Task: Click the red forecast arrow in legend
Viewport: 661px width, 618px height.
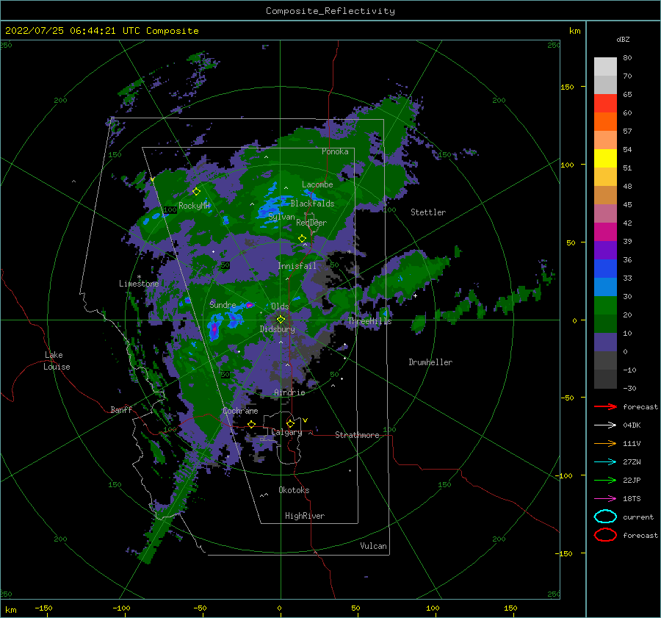Action: 605,406
